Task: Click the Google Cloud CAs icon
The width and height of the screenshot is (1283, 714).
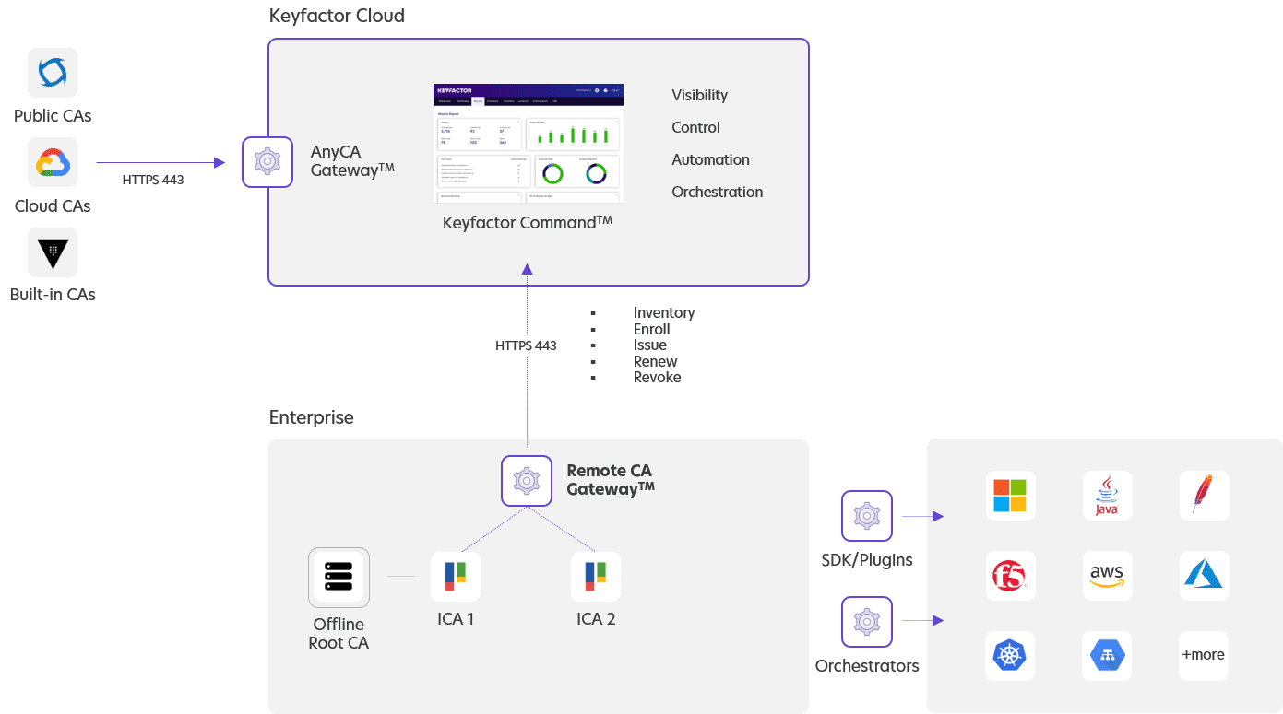Action: click(53, 162)
